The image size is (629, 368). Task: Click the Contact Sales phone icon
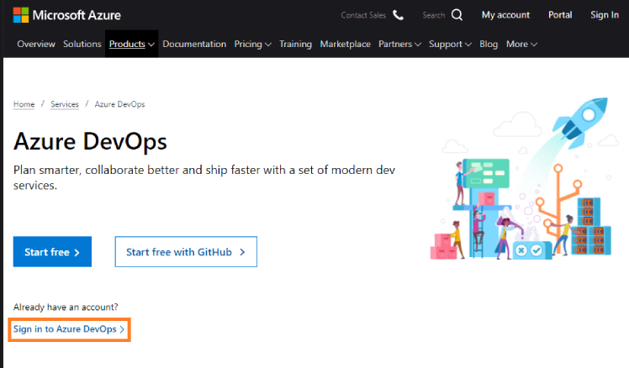coord(398,15)
